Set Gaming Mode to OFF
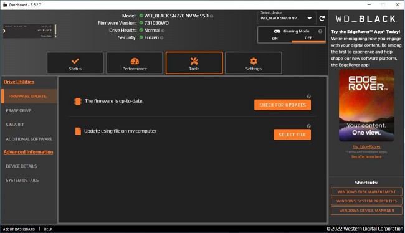The height and width of the screenshot is (233, 405). click(308, 38)
